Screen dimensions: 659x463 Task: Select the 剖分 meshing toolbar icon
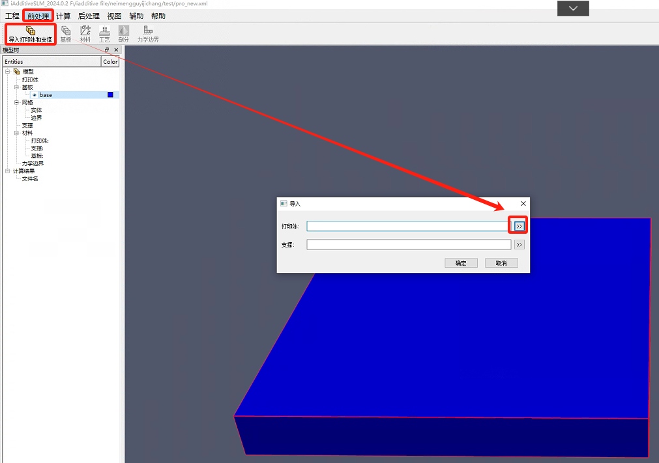coord(124,34)
